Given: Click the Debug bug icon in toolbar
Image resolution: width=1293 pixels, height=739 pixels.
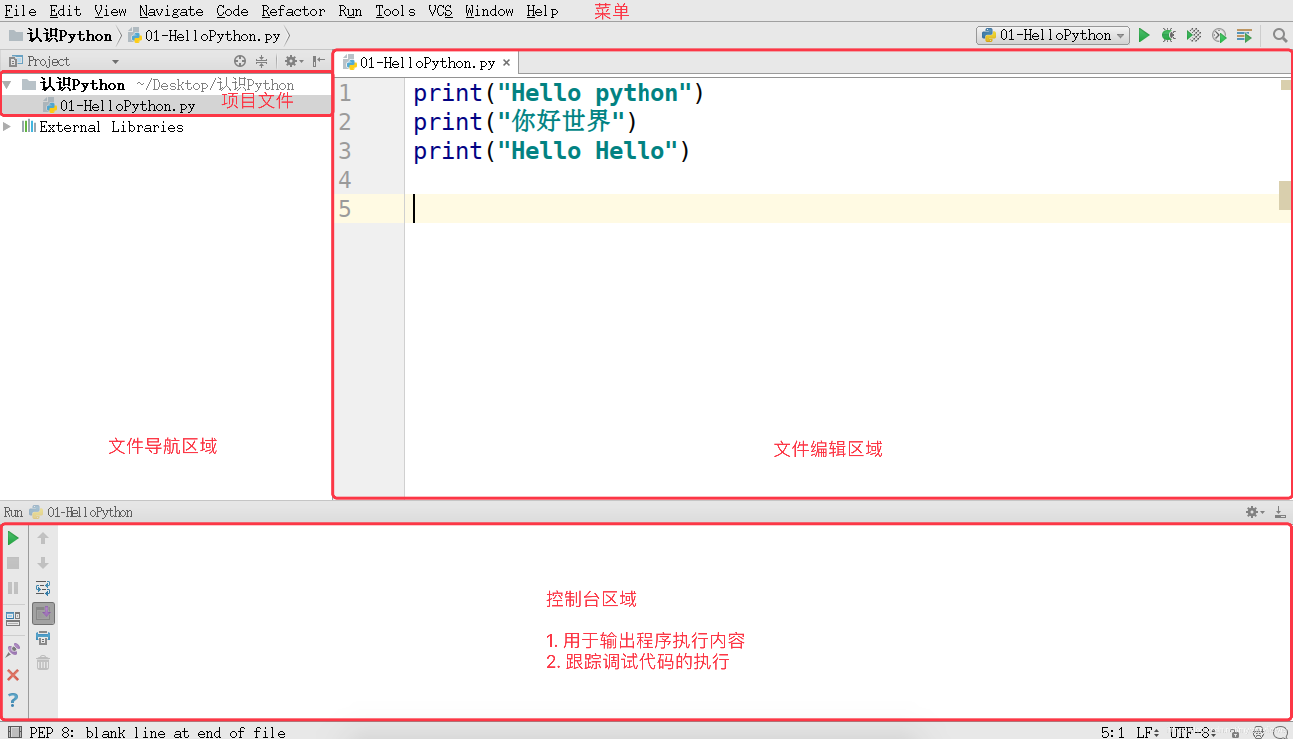Looking at the screenshot, I should click(1169, 35).
